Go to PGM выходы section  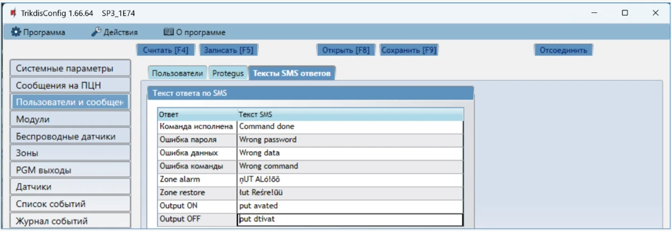pos(69,170)
